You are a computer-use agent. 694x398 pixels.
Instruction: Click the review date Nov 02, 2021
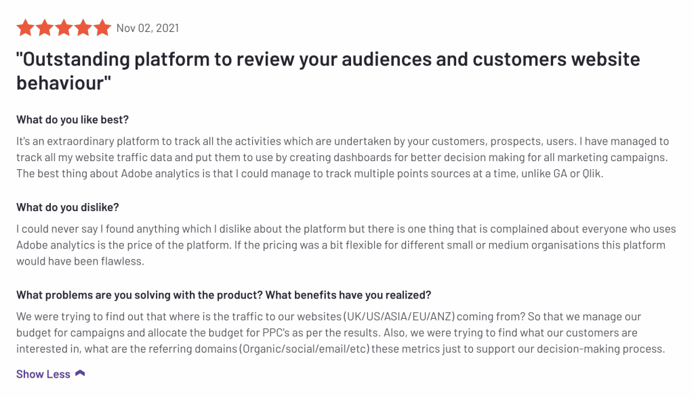(x=148, y=28)
